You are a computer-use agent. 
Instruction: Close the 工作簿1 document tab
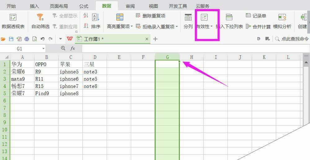[x=147, y=39]
